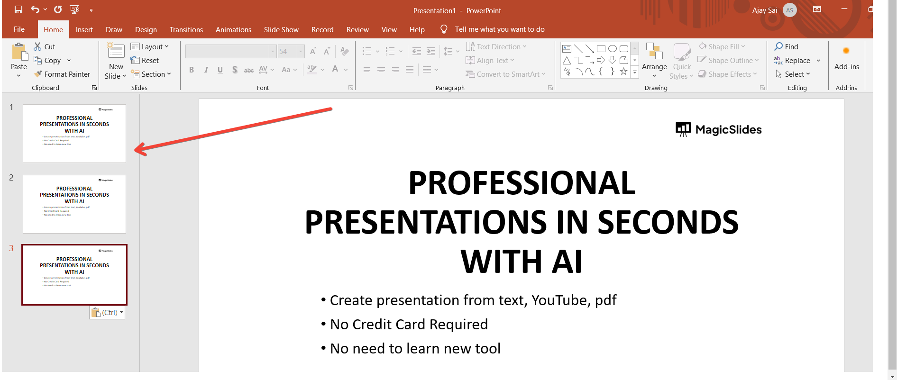Click the New Slide icon

(x=116, y=52)
